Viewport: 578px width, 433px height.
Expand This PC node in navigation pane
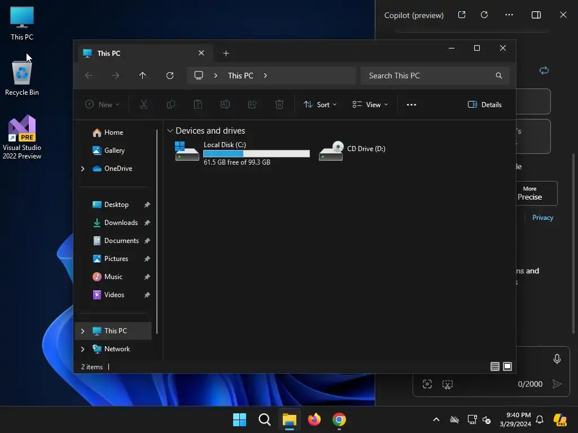tap(82, 331)
